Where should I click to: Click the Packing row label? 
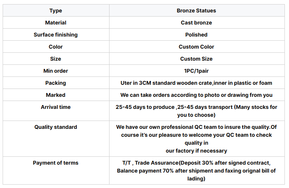click(x=56, y=83)
